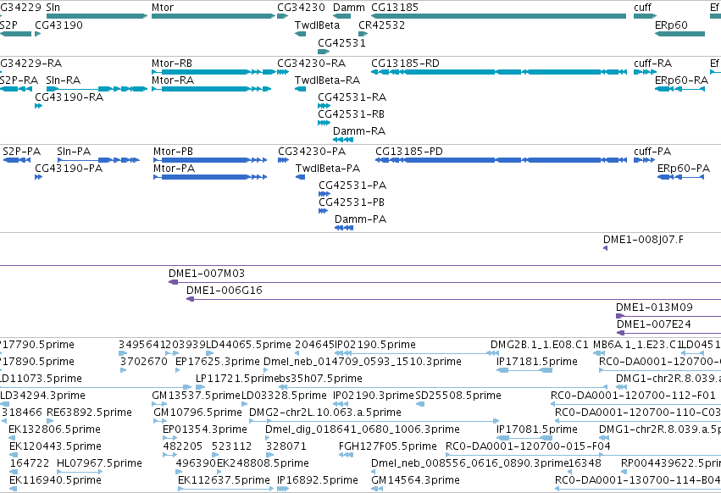The height and width of the screenshot is (493, 721).
Task: Click the IP02190.5prime EST label
Action: (375, 345)
